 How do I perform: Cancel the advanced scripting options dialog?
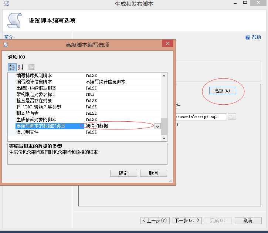[x=153, y=173]
